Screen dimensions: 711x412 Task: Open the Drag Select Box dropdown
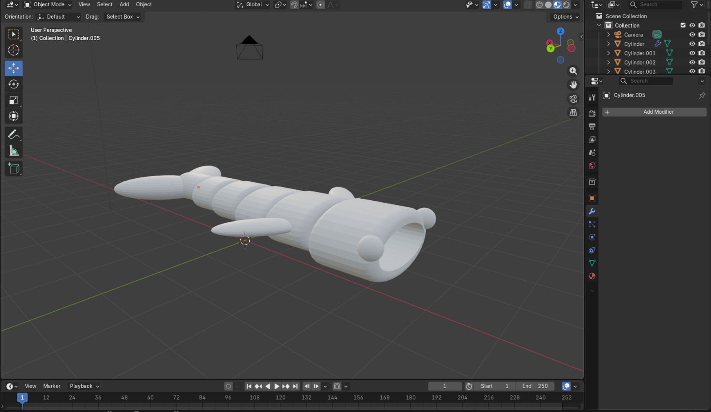(x=123, y=17)
